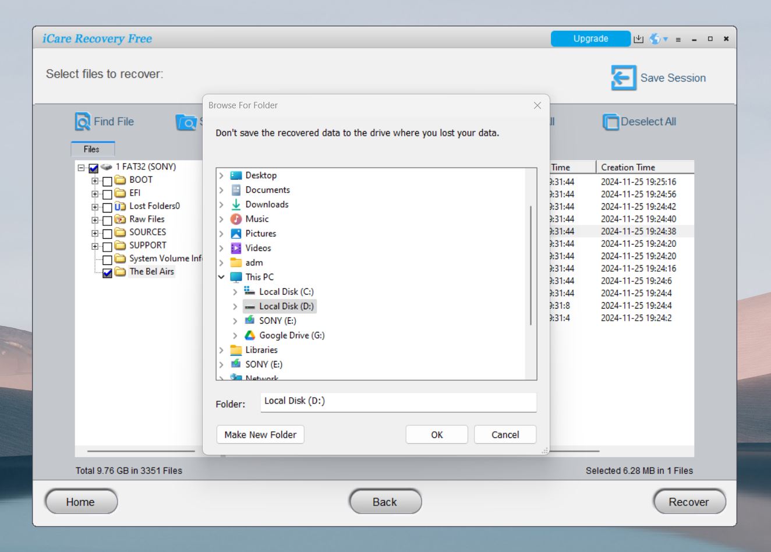Check the EFI folder checkbox
Viewport: 771px width, 552px height.
107,194
